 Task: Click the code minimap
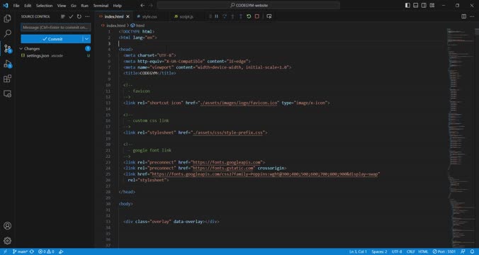(460, 137)
